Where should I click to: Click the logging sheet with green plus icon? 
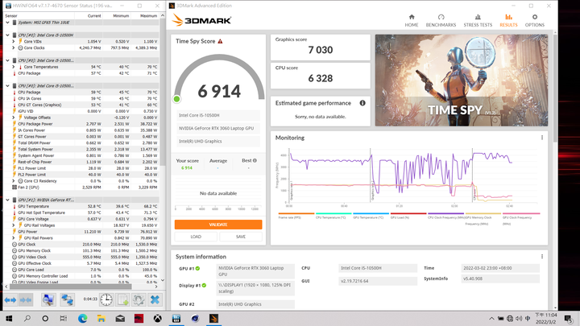[122, 299]
